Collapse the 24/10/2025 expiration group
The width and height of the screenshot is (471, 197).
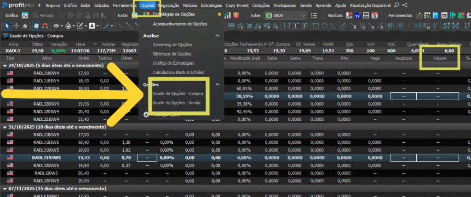pos(5,66)
